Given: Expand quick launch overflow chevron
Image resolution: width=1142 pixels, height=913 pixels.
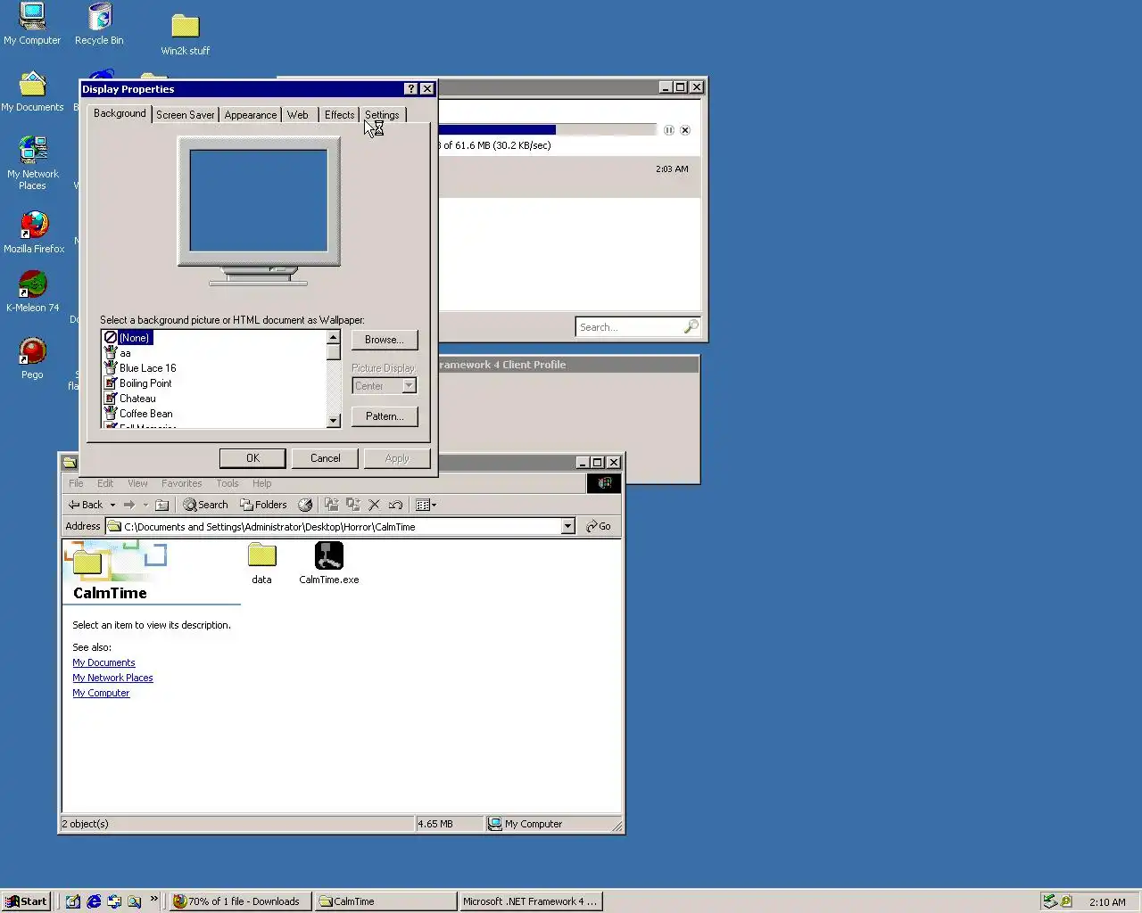Looking at the screenshot, I should (x=154, y=899).
